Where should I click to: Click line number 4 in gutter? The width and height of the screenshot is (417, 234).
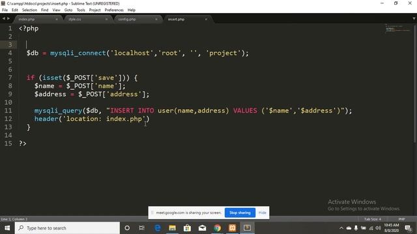(10, 53)
